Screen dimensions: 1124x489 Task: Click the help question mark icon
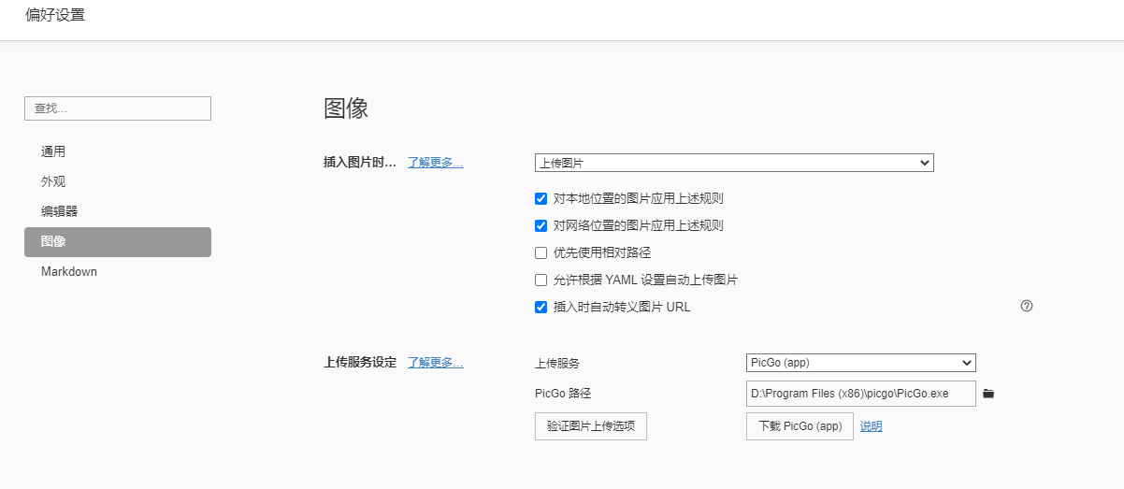(x=1027, y=306)
